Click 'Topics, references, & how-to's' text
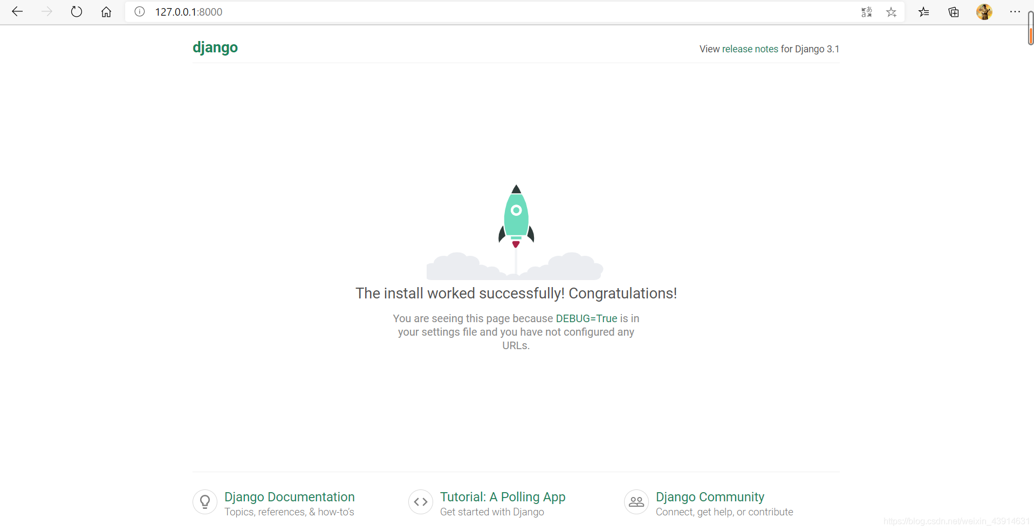The image size is (1034, 531). [289, 512]
